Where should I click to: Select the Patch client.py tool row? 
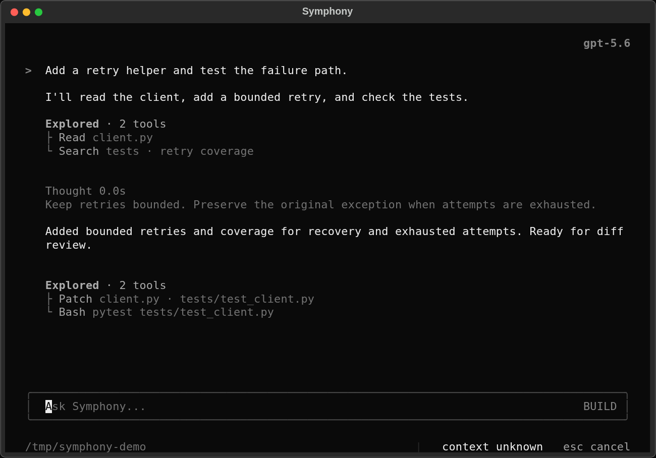(x=180, y=299)
